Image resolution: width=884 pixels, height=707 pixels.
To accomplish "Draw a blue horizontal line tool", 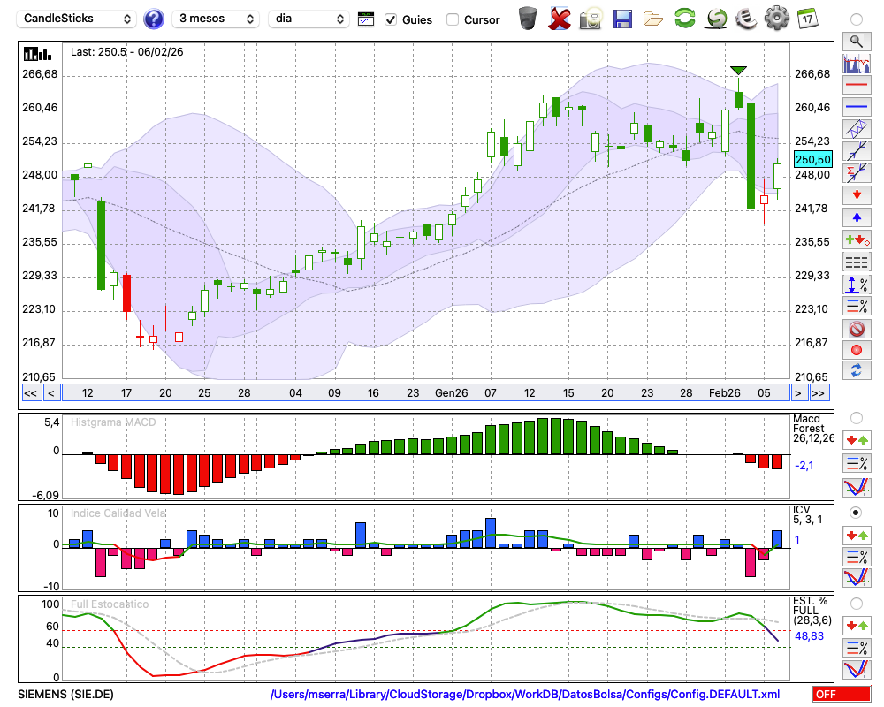I will pos(857,107).
